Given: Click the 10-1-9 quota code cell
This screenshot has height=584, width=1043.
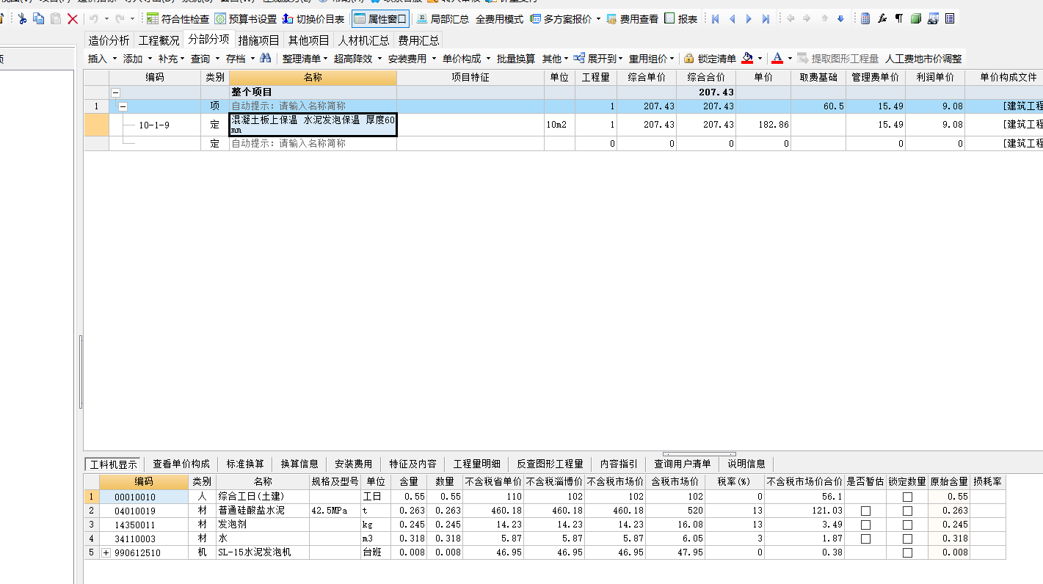Looking at the screenshot, I should (x=154, y=125).
